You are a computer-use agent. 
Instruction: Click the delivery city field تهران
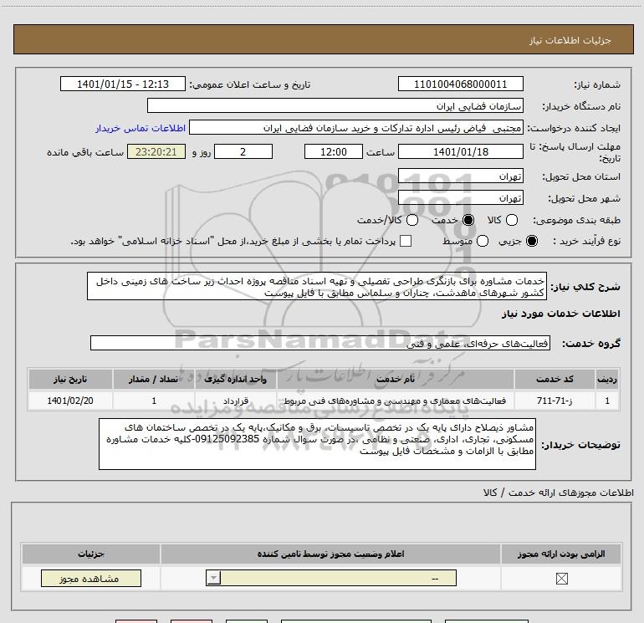click(x=460, y=198)
